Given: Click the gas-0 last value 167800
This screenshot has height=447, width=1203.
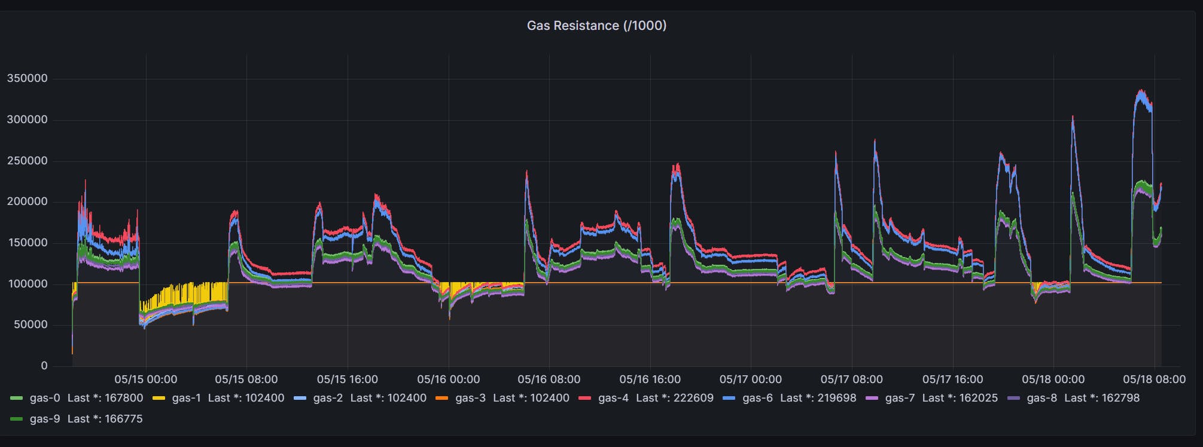Looking at the screenshot, I should (124, 398).
